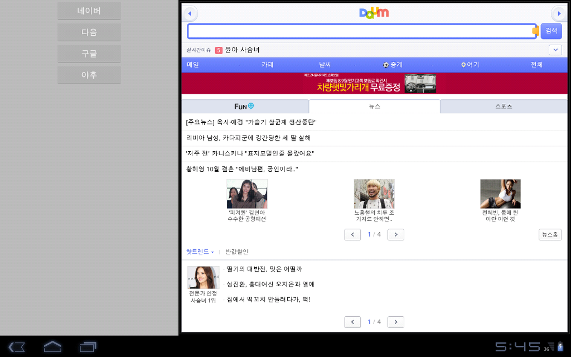This screenshot has height=357, width=571.
Task: Open the 카페 menu item
Action: coord(267,65)
